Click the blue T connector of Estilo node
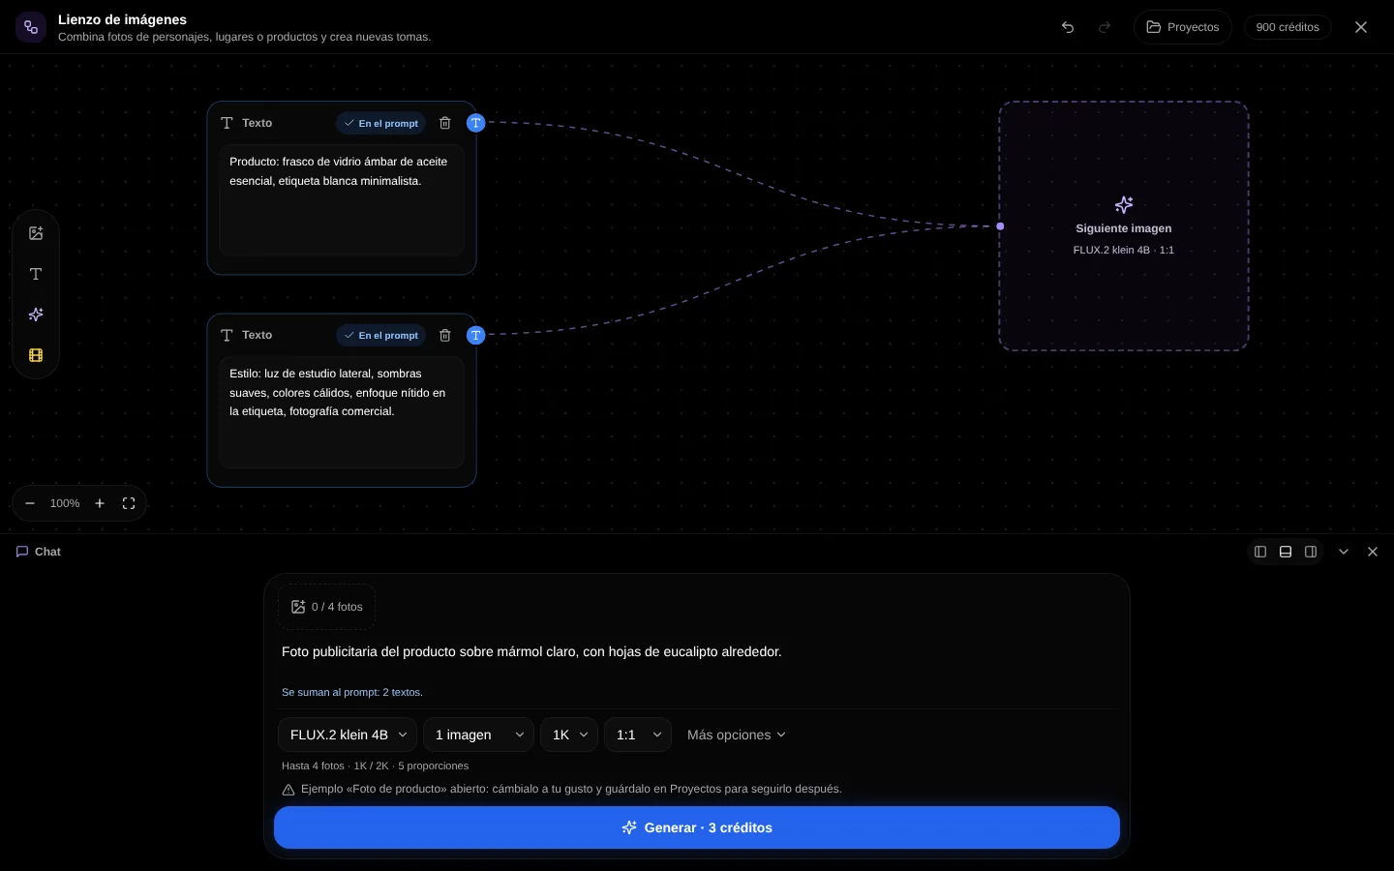The image size is (1394, 871). click(475, 335)
